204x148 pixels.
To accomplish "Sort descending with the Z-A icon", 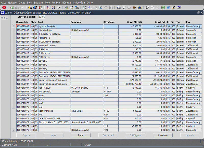I will click(x=53, y=8).
